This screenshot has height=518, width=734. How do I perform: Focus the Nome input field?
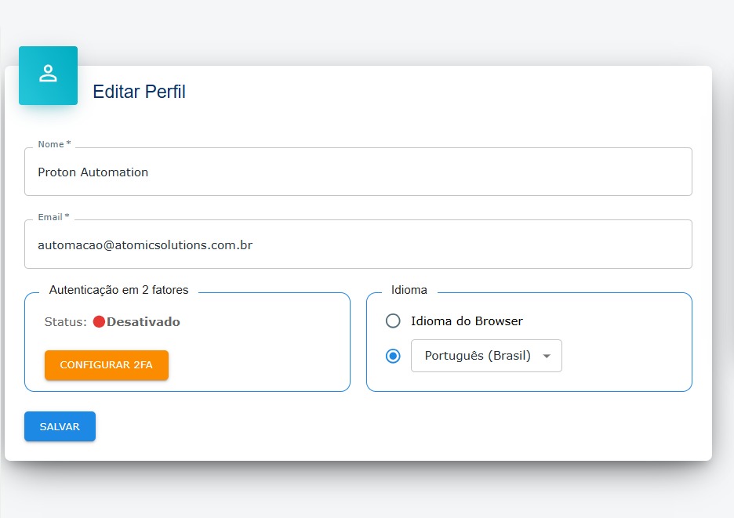point(358,172)
